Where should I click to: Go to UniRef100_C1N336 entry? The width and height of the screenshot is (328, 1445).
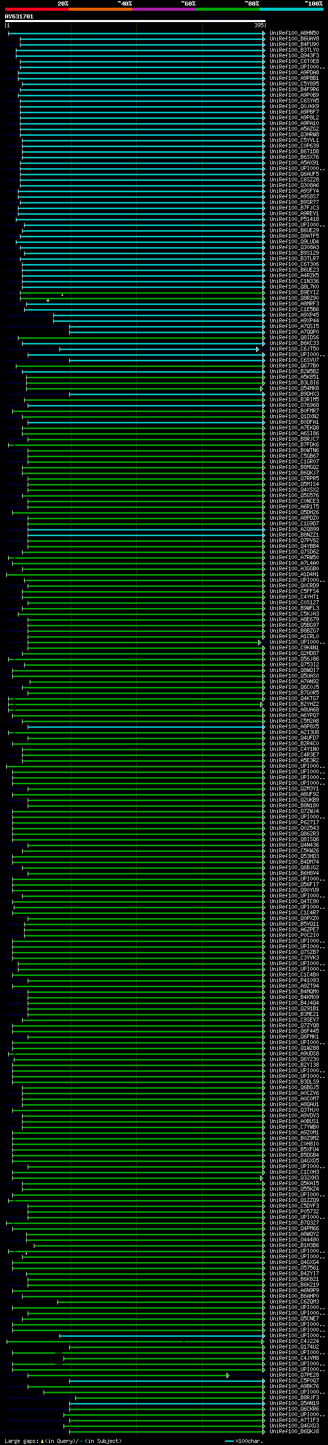tap(294, 281)
